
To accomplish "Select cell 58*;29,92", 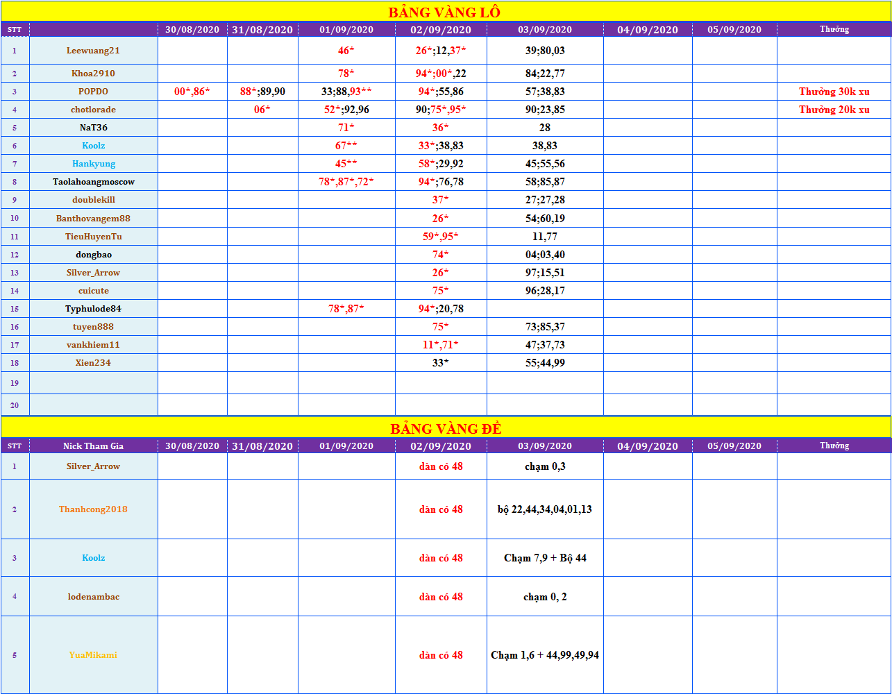I will click(x=441, y=164).
